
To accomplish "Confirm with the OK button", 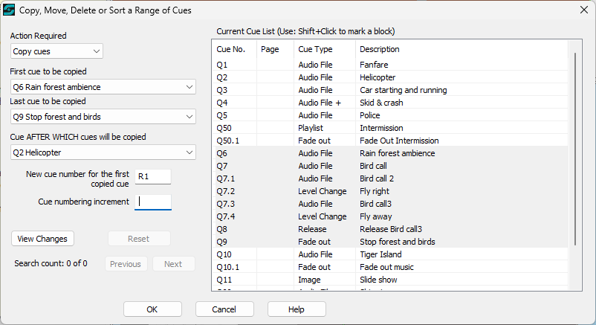I will (x=152, y=309).
